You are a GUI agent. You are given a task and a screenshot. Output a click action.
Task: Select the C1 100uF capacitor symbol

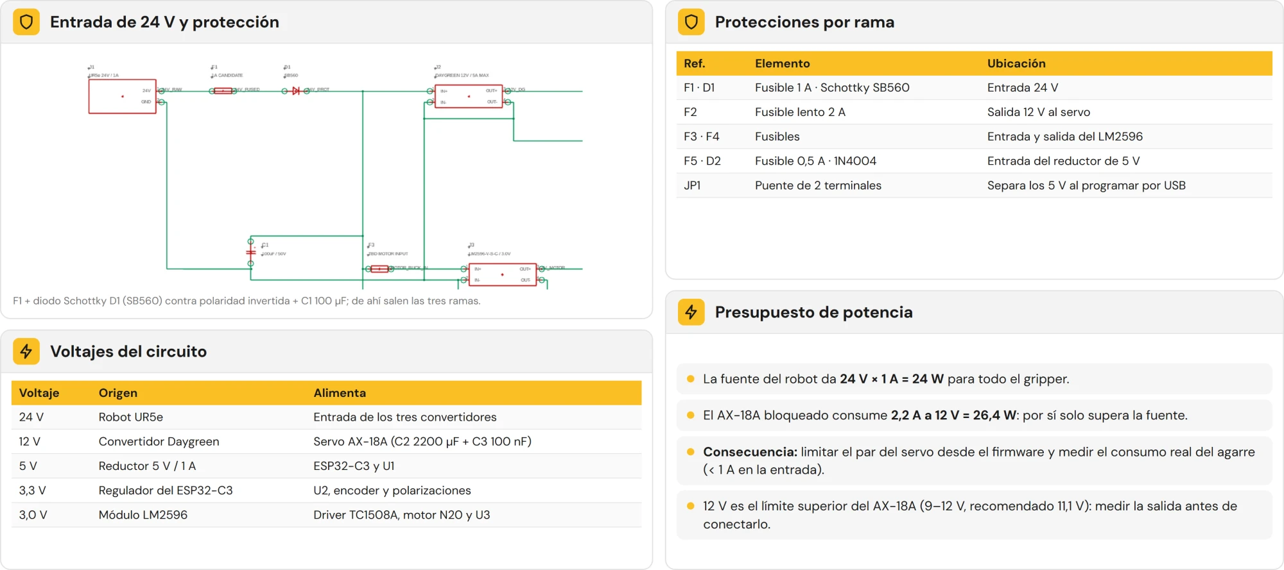251,252
